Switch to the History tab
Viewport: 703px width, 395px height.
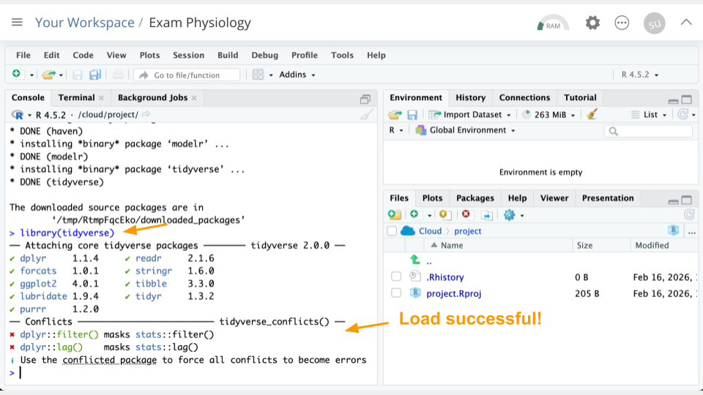470,97
